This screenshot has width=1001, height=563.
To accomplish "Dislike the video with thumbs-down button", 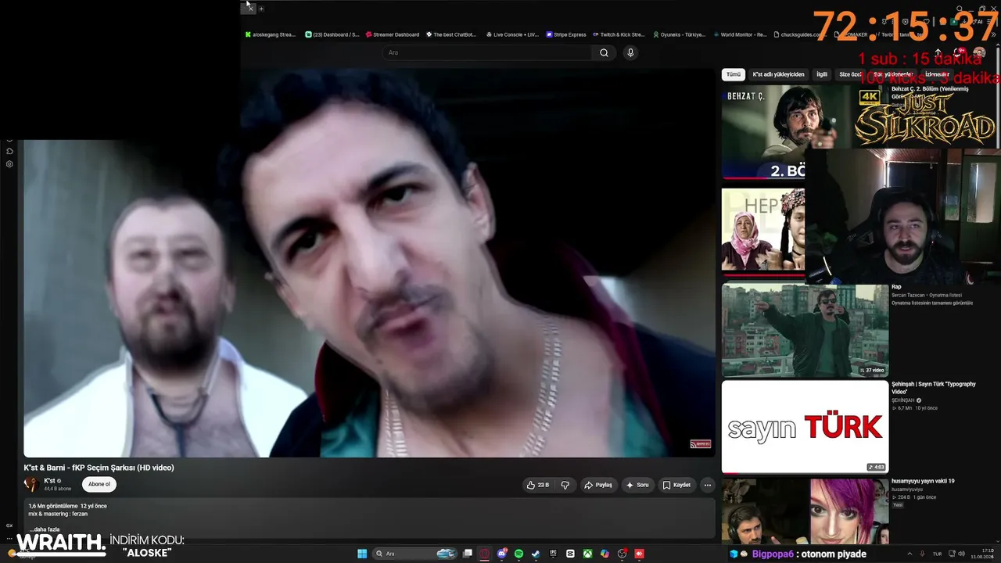I will [565, 485].
